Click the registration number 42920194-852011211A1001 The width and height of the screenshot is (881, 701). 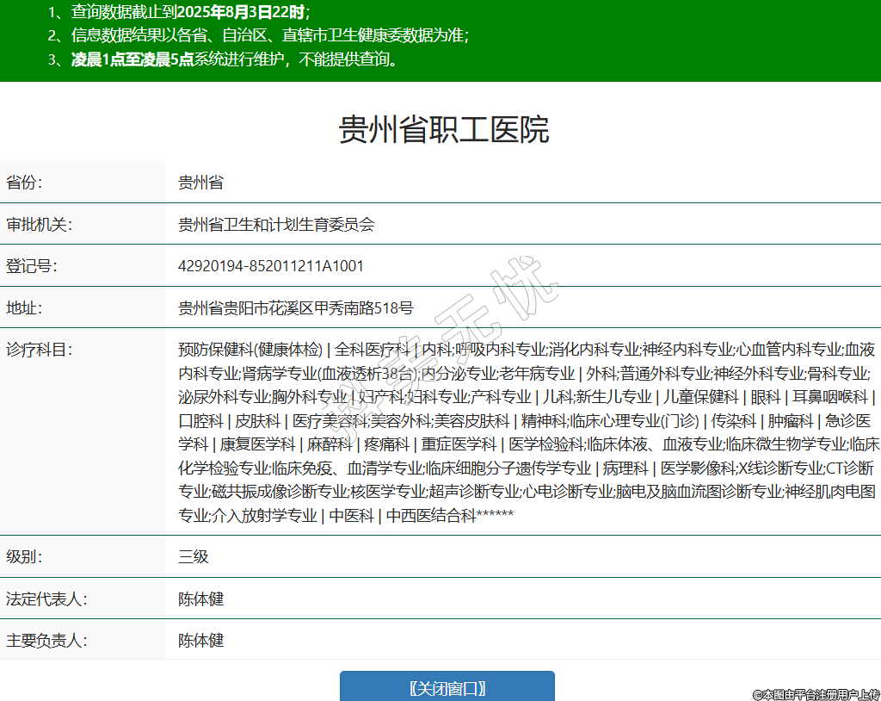[270, 266]
